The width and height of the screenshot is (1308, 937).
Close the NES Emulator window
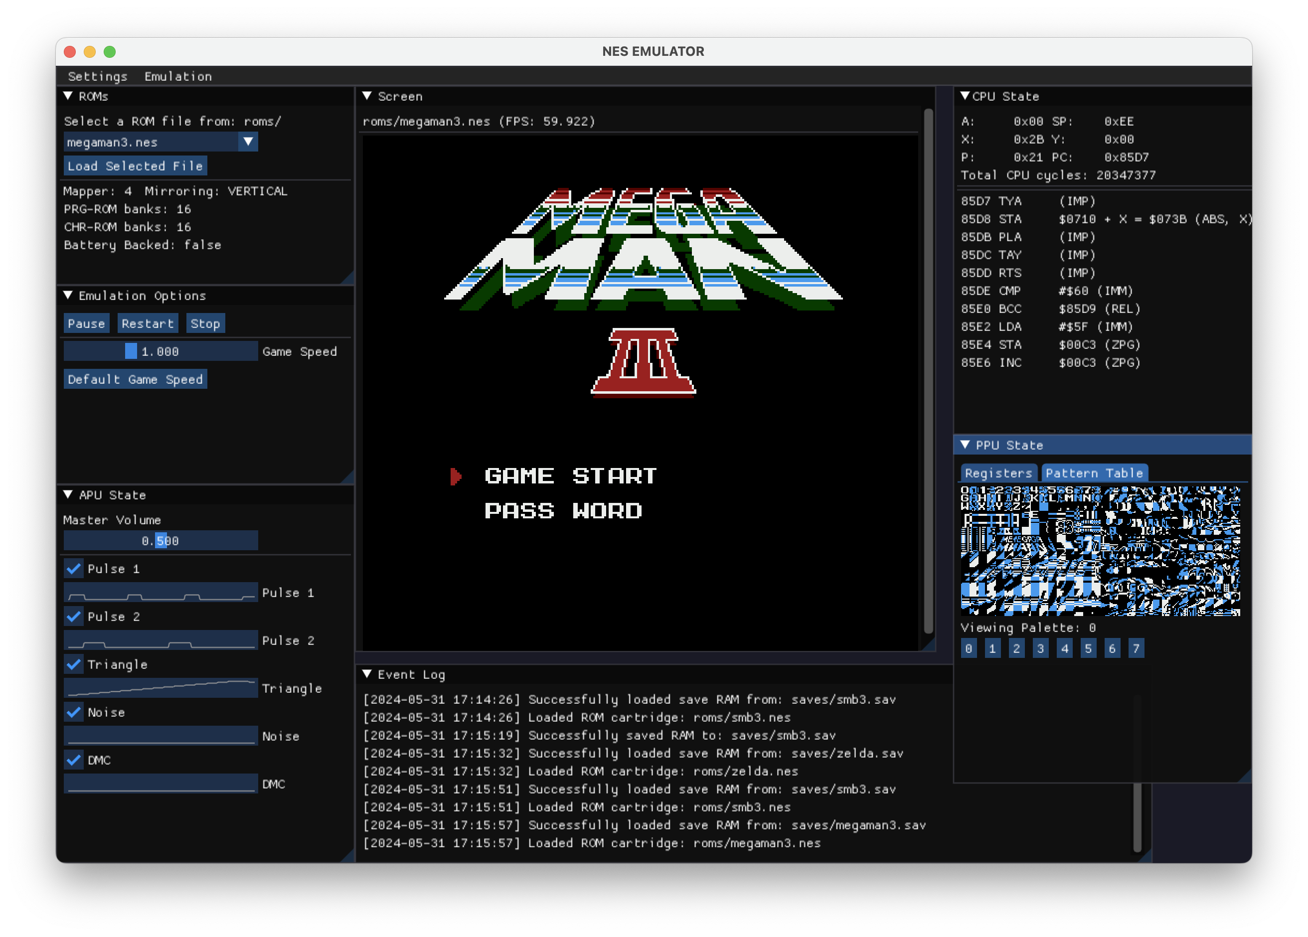(70, 51)
